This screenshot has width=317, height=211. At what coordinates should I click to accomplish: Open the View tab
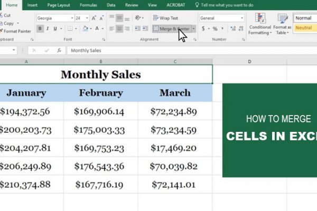152,5
